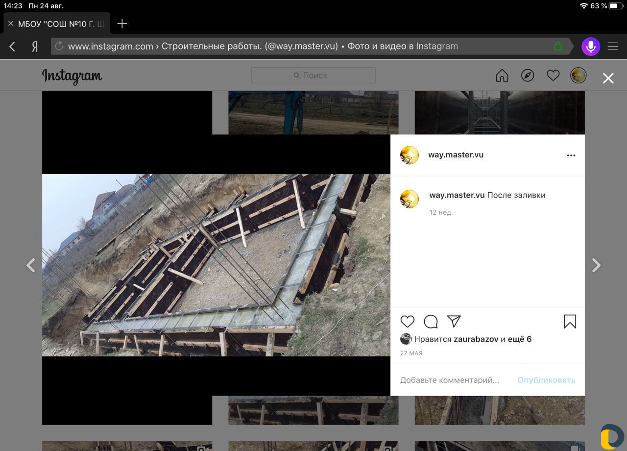
Task: Open the activity heart icon in header
Action: click(553, 75)
